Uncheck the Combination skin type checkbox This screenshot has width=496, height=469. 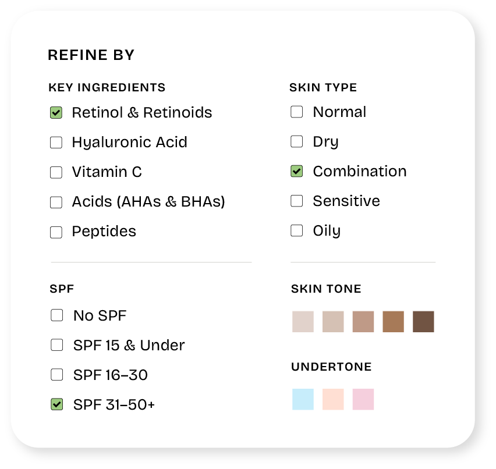pyautogui.click(x=297, y=172)
